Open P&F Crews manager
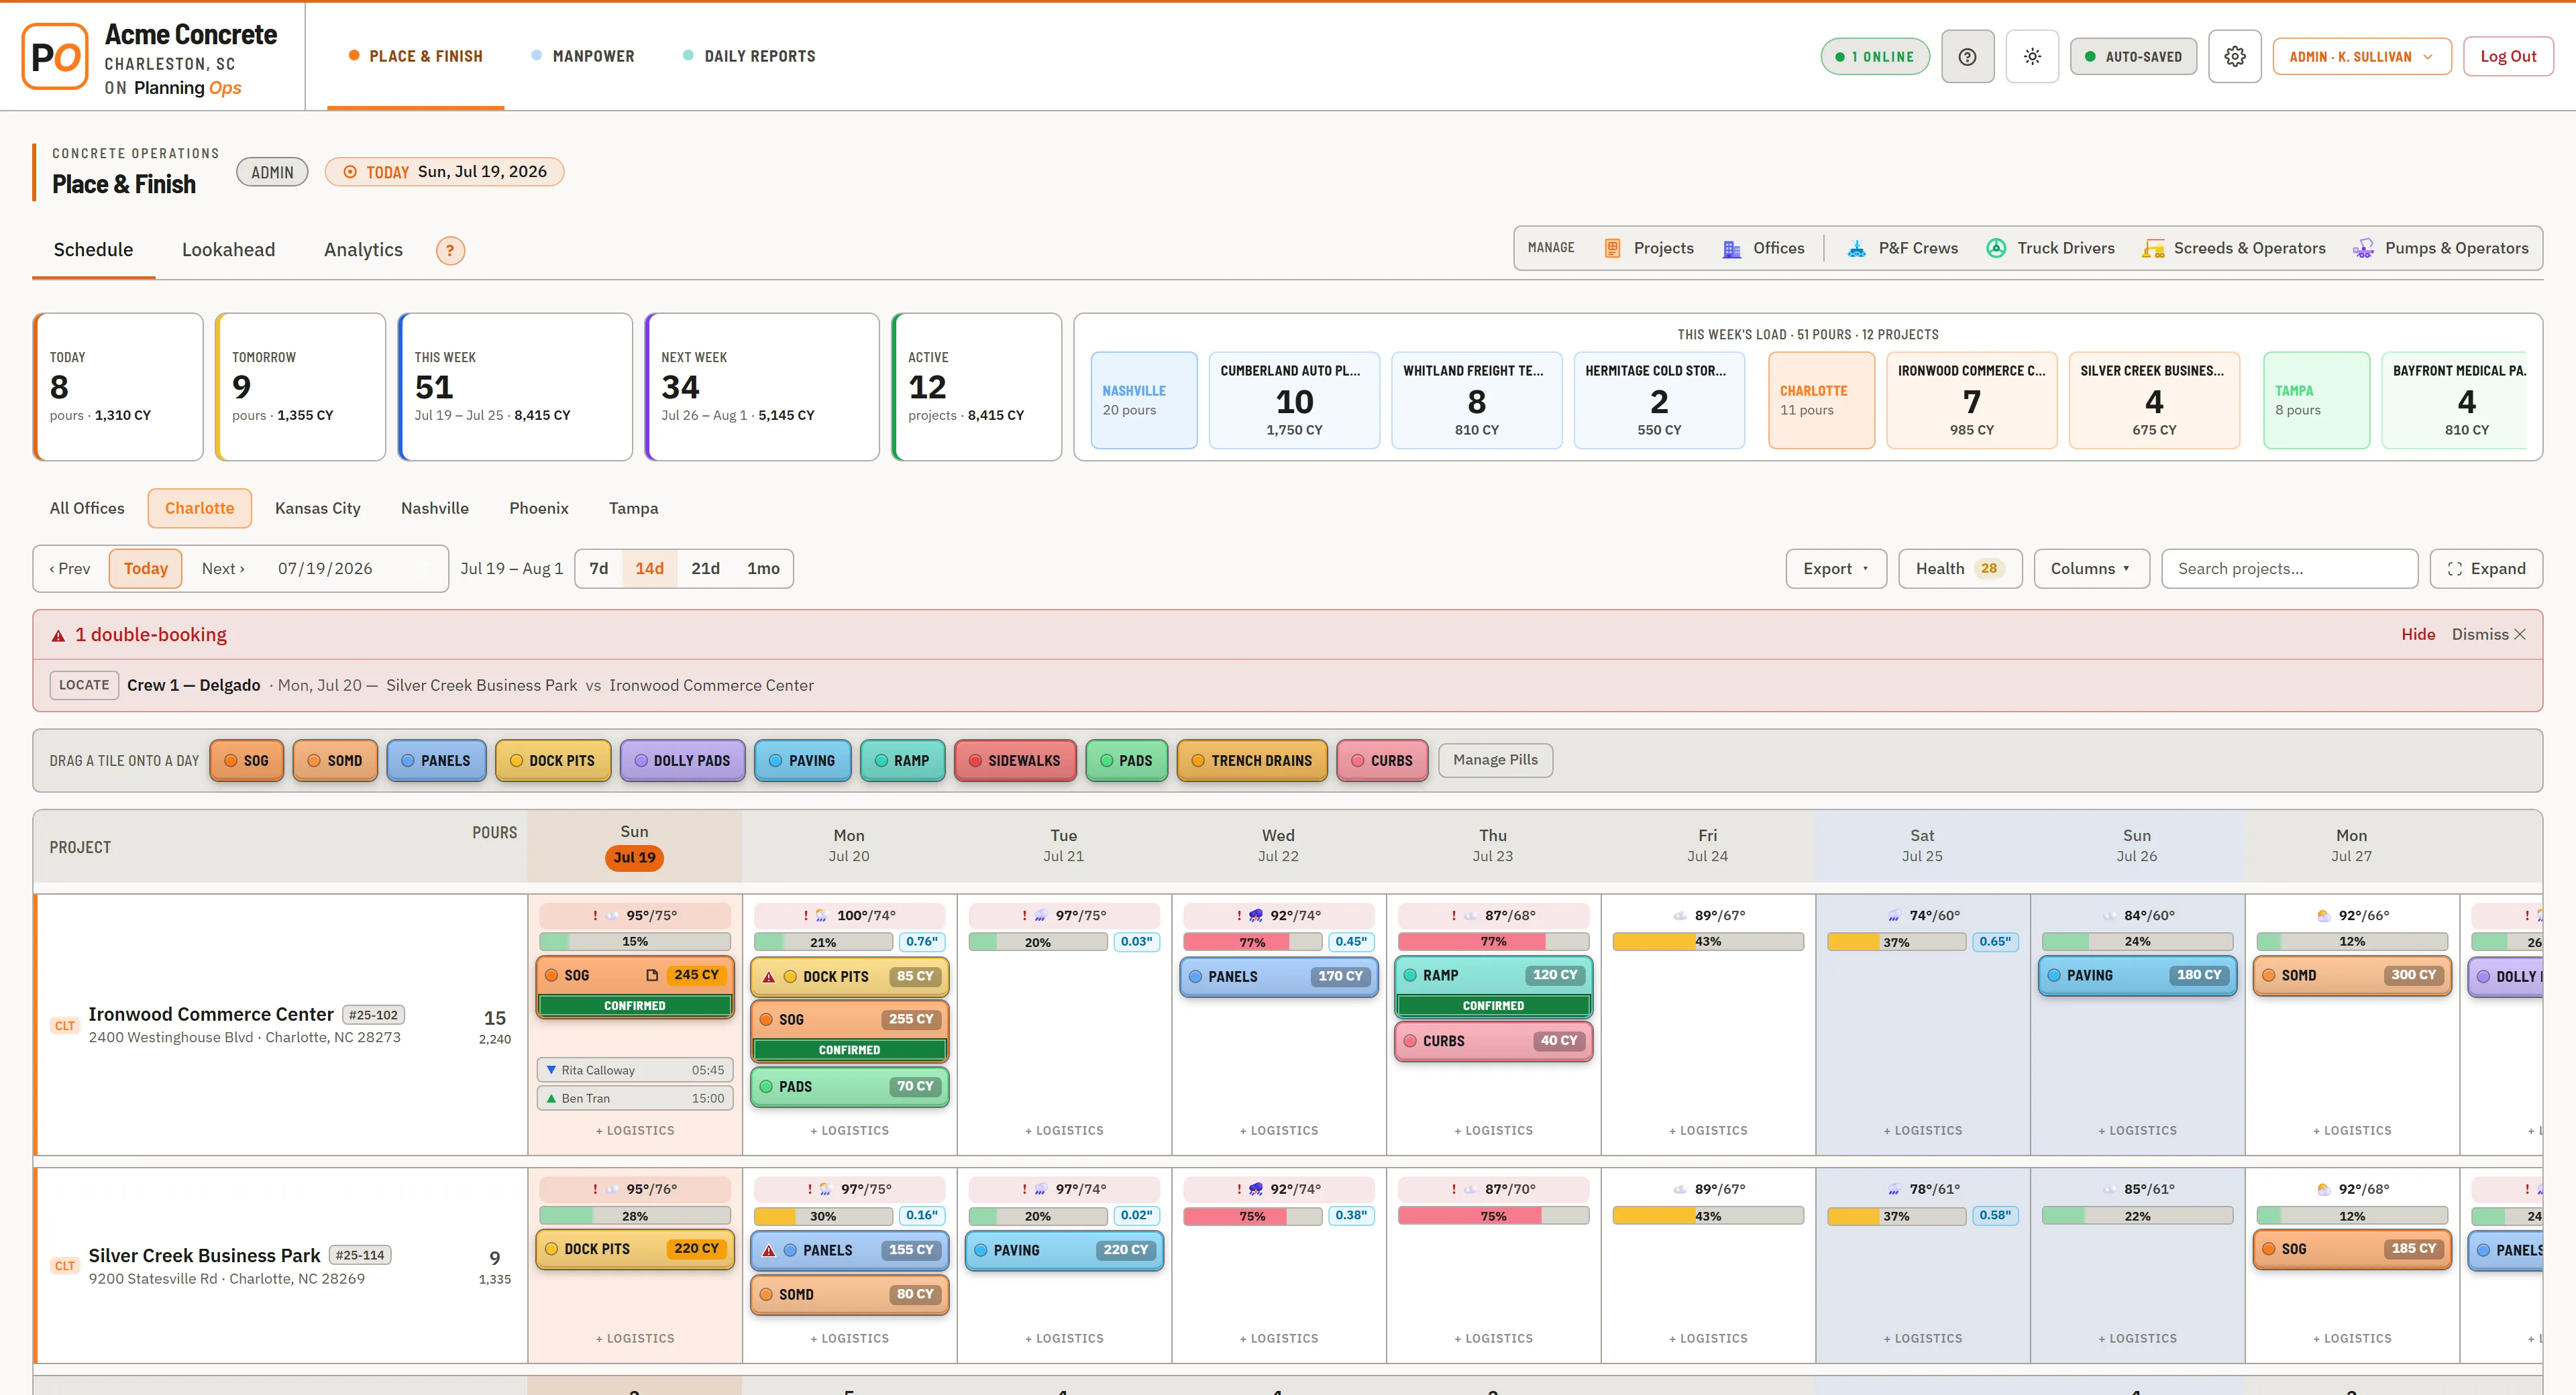The image size is (2576, 1395). point(1902,248)
